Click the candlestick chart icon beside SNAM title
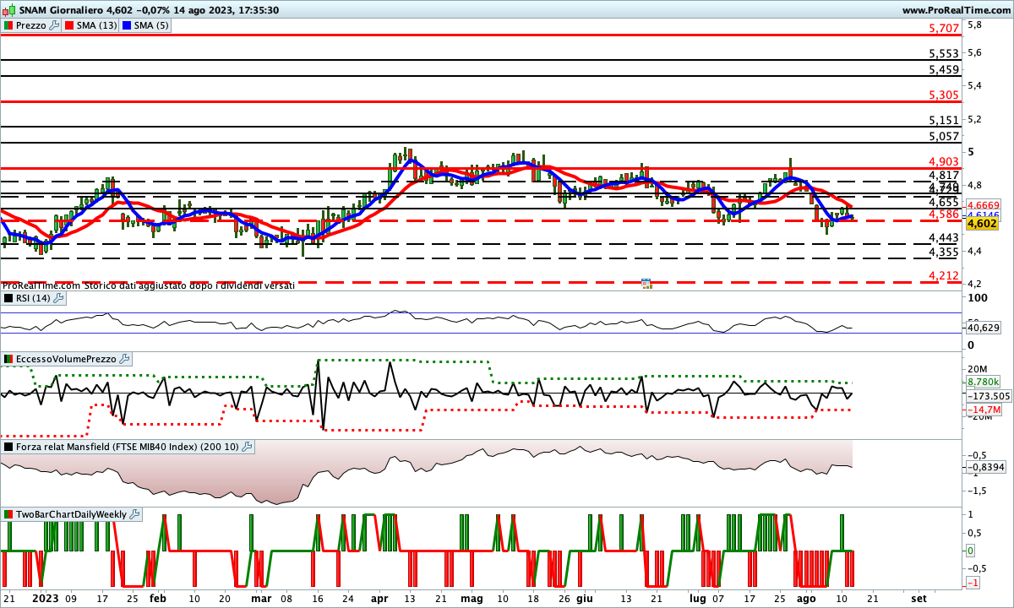1014x608 pixels. [8, 10]
